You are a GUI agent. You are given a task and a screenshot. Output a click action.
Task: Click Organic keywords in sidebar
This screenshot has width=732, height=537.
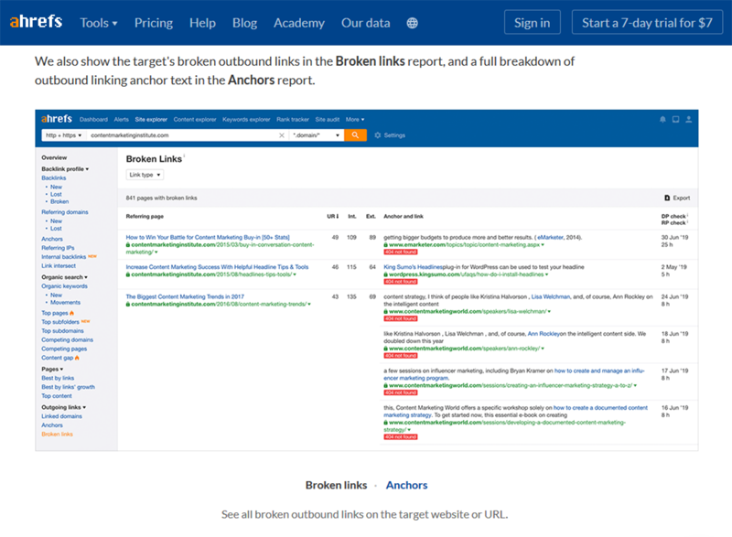[64, 286]
